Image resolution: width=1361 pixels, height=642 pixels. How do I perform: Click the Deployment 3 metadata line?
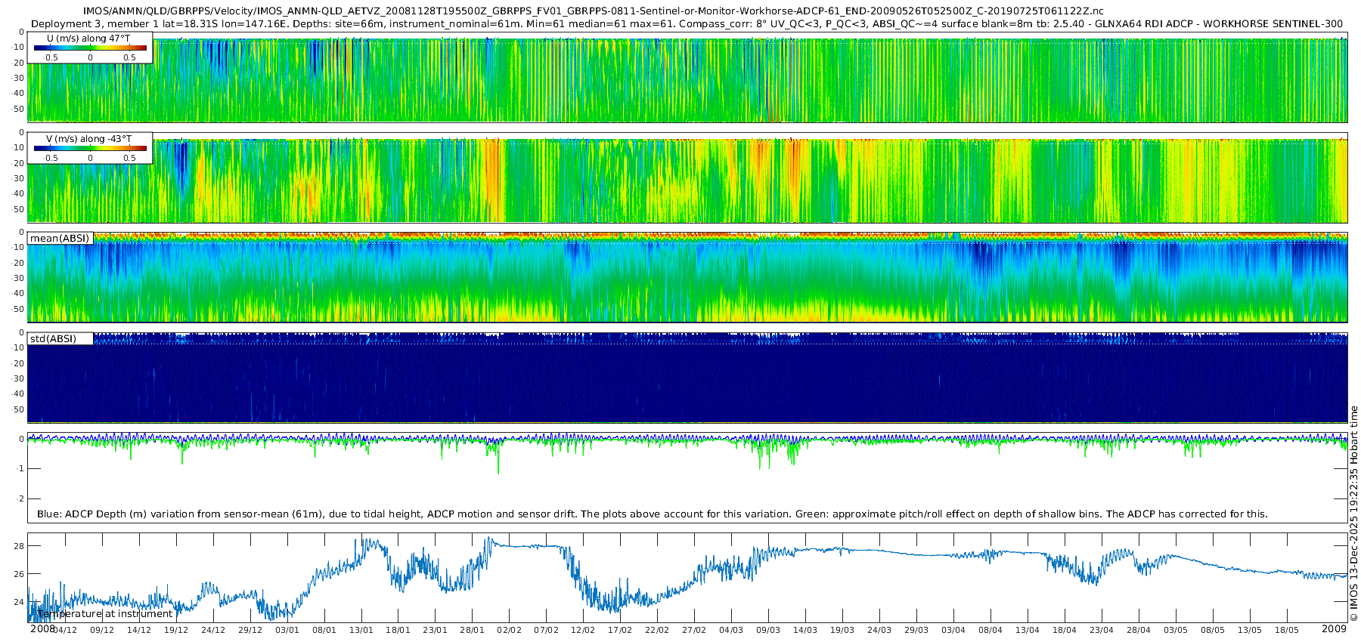(687, 23)
